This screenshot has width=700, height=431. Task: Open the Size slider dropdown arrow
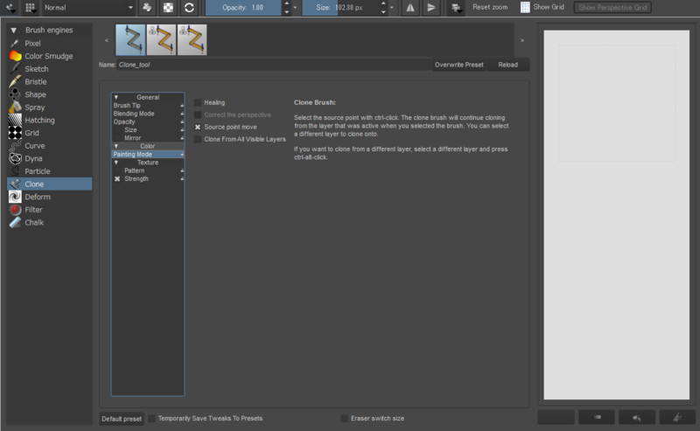tap(392, 8)
